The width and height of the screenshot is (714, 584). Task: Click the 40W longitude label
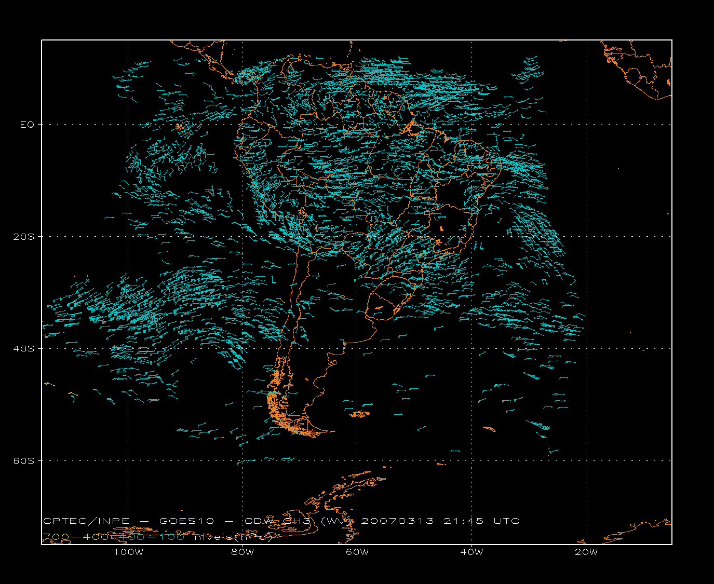click(471, 552)
